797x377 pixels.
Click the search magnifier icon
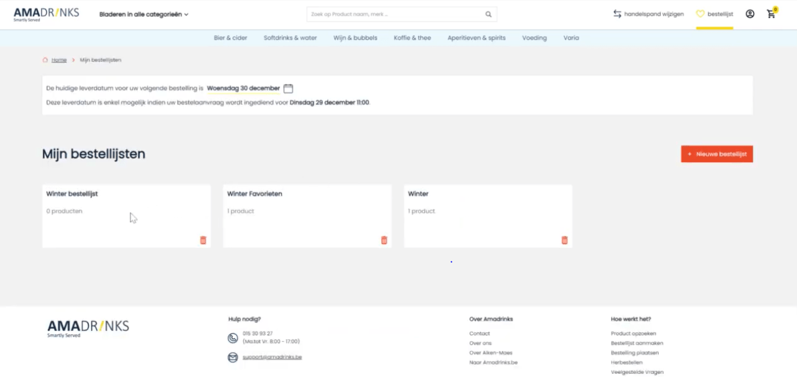(488, 14)
